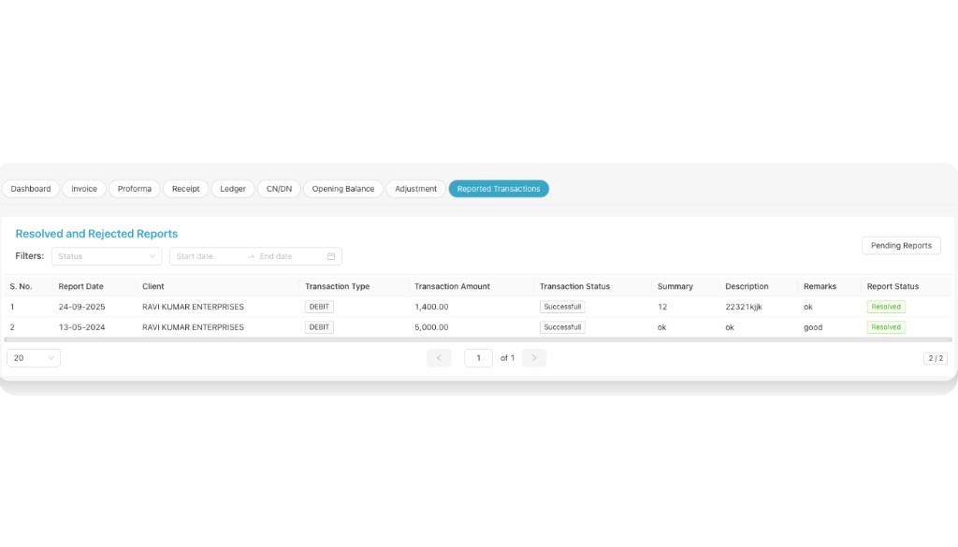Click the Successfull chip on row 1

click(x=561, y=306)
